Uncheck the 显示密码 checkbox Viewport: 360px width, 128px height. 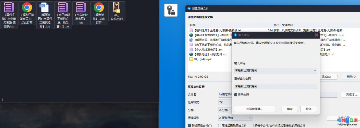[236, 95]
